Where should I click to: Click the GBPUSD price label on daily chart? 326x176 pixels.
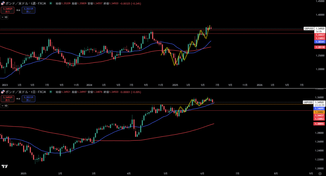tap(308, 102)
